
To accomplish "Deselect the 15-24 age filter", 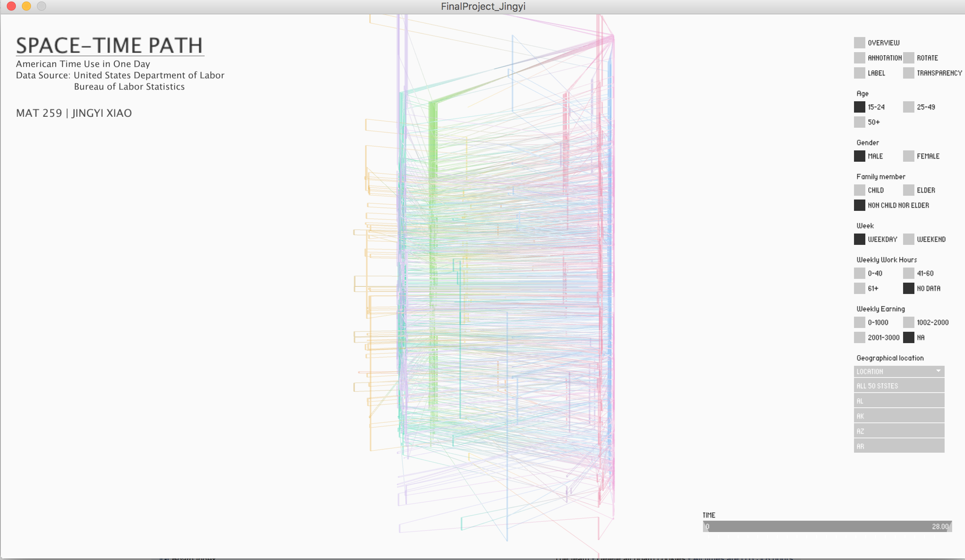I will coord(859,107).
